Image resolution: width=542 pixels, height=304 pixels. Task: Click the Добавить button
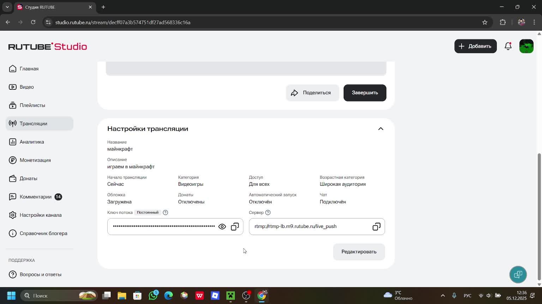(x=475, y=46)
